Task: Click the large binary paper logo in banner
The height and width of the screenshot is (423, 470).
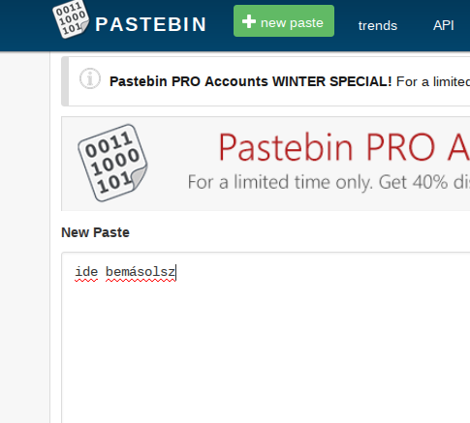Action: point(112,163)
